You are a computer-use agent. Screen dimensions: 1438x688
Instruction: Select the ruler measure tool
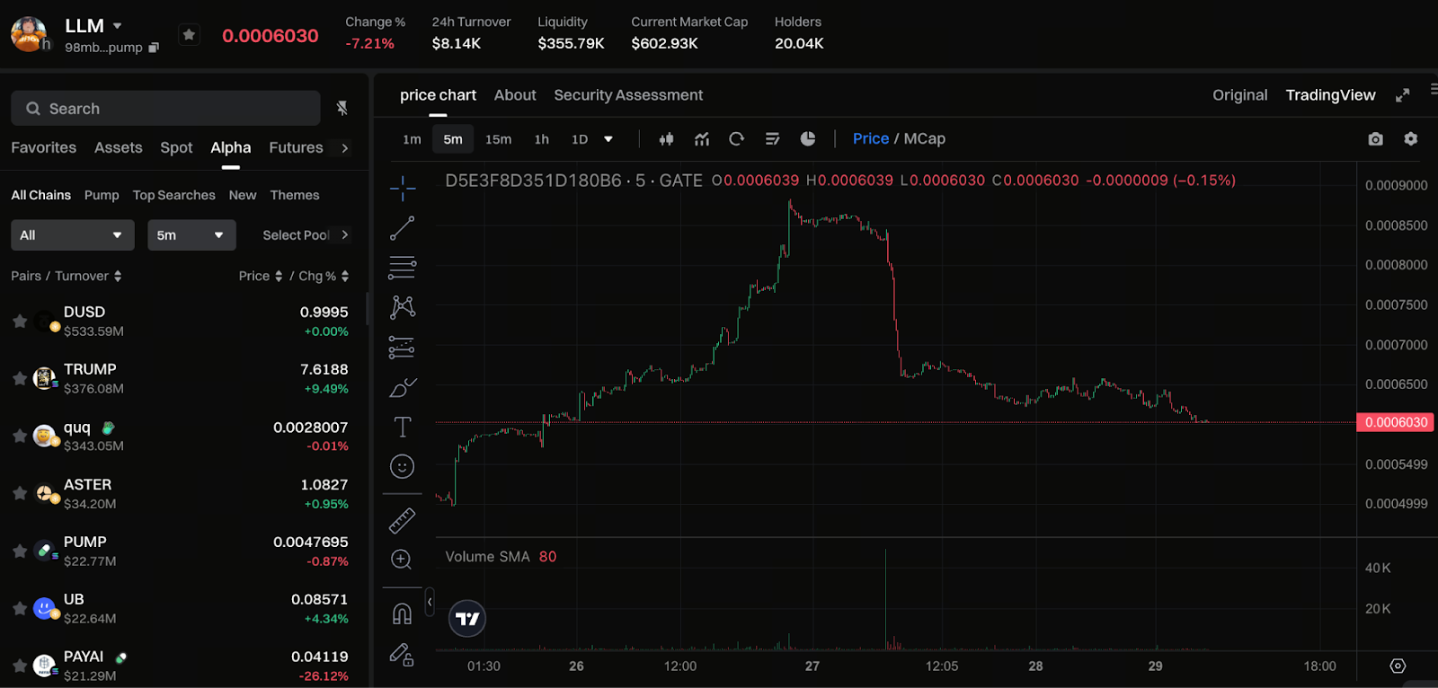[402, 520]
